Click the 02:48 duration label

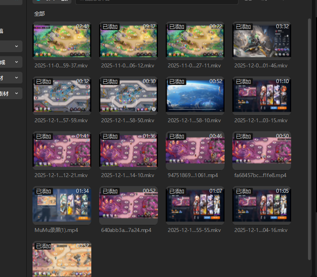tap(83, 27)
